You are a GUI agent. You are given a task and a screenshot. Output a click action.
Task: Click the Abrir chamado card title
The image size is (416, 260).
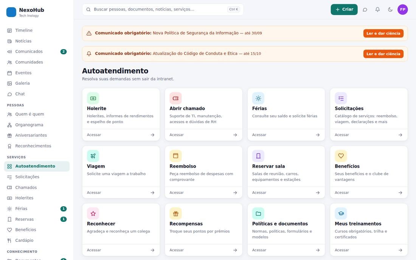(187, 108)
